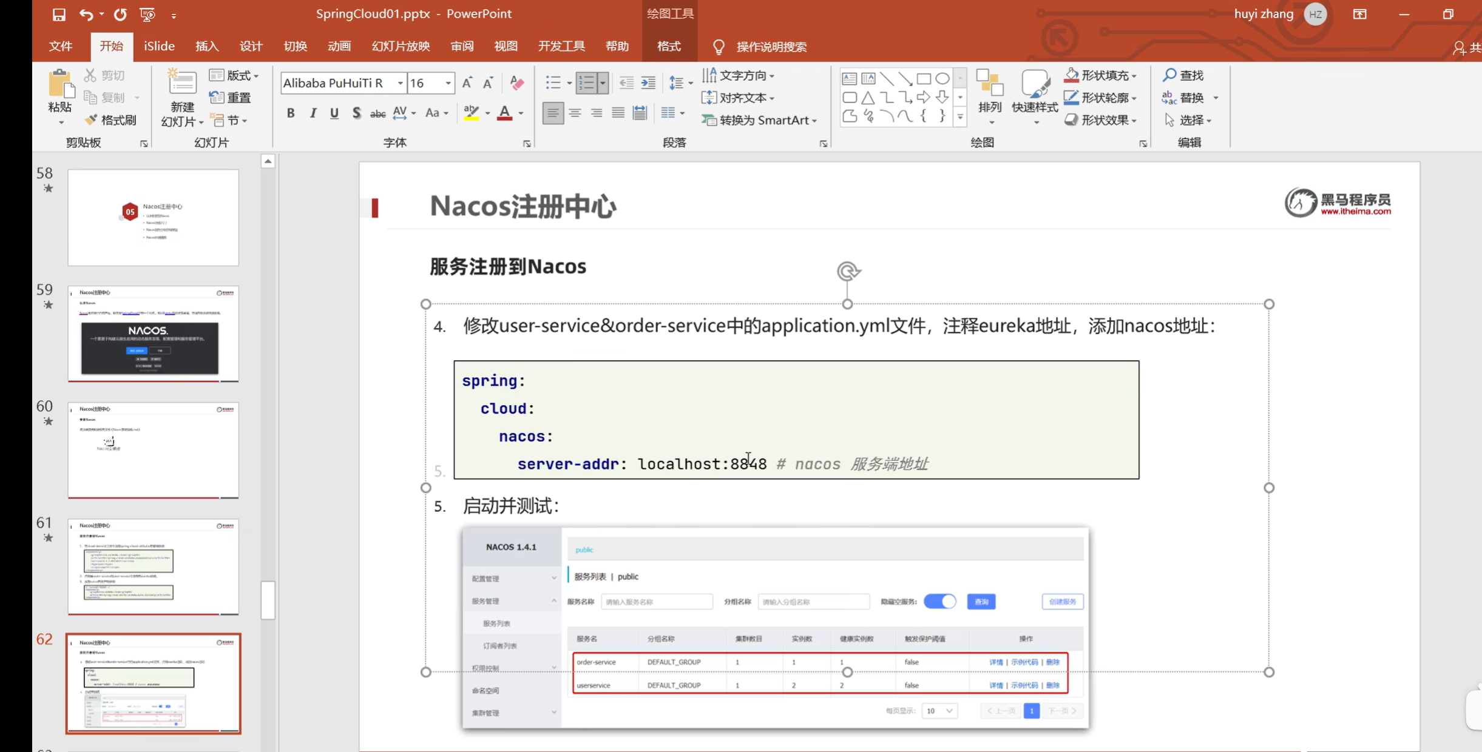Open the font size dropdown
This screenshot has height=752, width=1482.
[x=448, y=83]
